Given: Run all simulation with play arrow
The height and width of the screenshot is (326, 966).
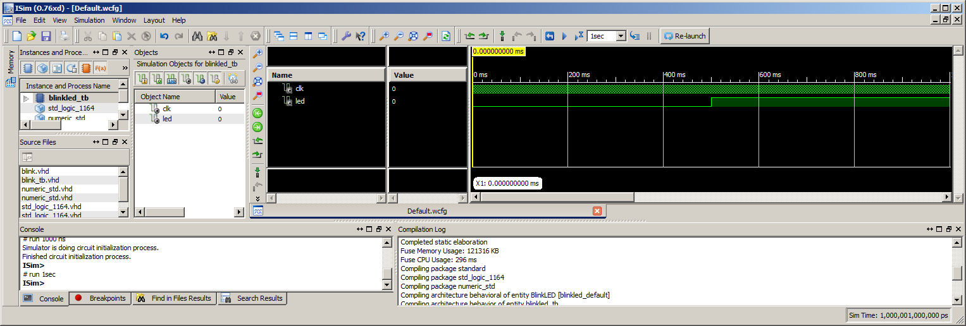Looking at the screenshot, I should [564, 36].
